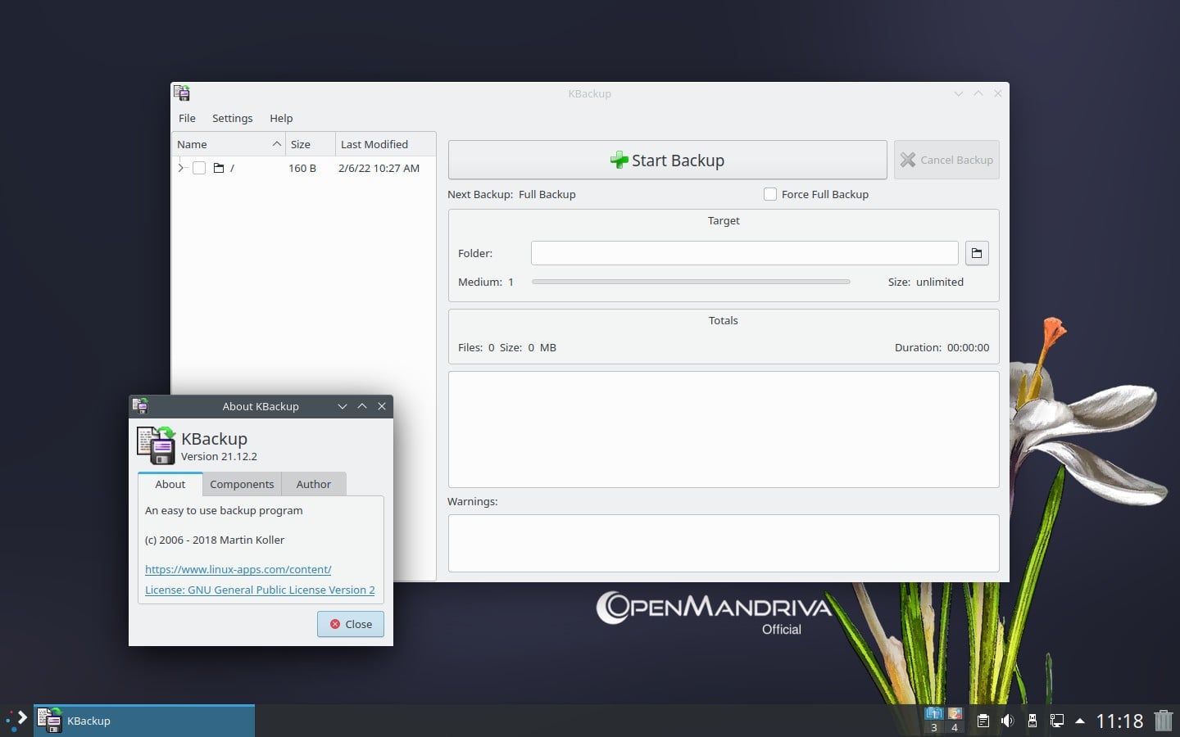Open the GNU General Public License link
The width and height of the screenshot is (1180, 737).
(260, 590)
